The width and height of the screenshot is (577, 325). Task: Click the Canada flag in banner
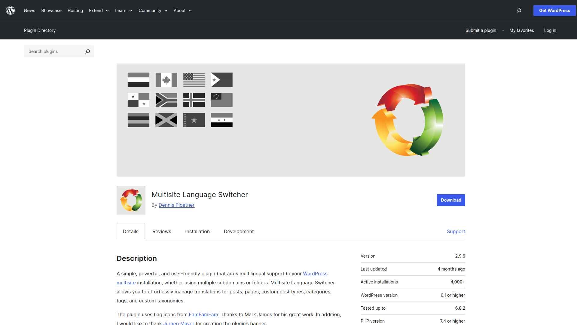(166, 80)
